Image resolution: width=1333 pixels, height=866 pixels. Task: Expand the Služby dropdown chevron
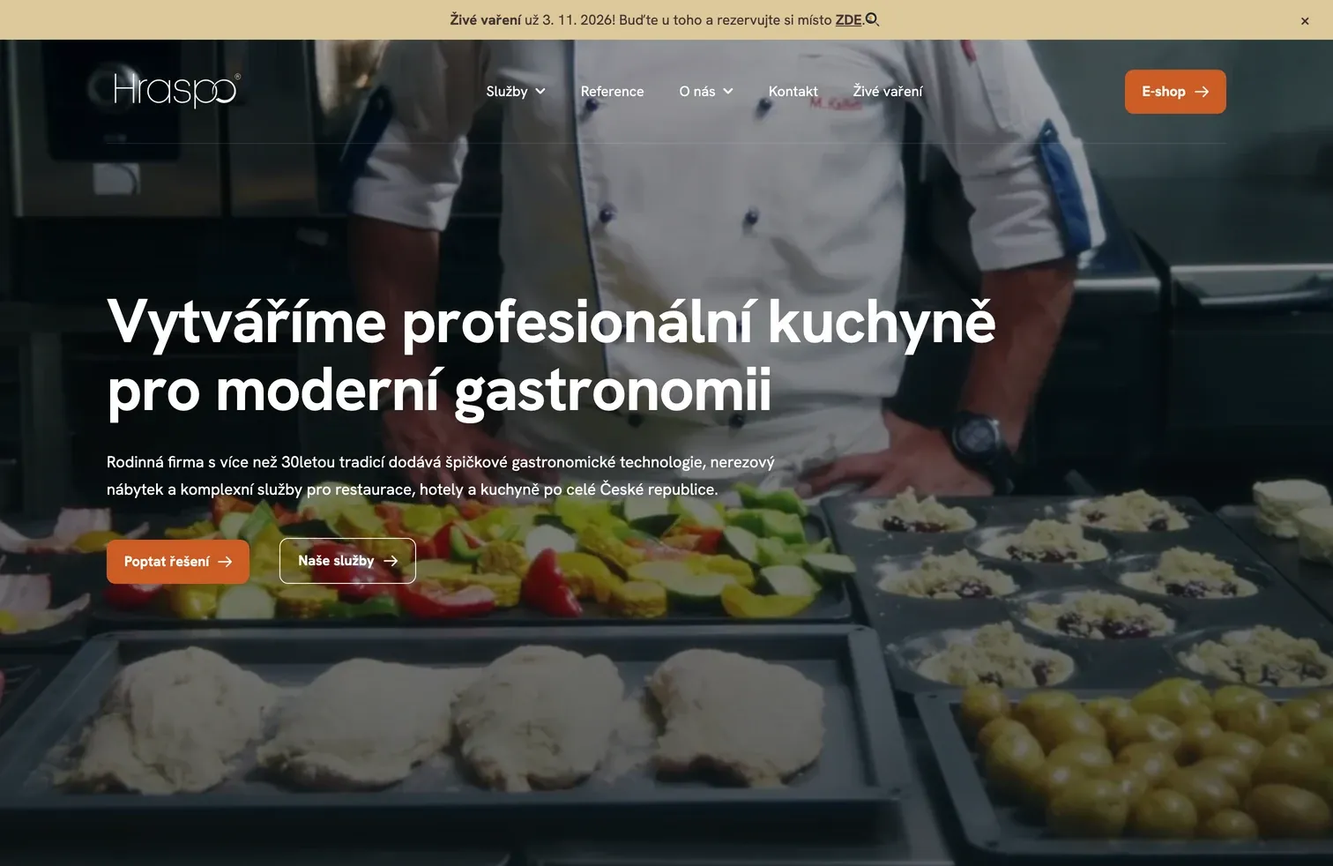pyautogui.click(x=540, y=92)
